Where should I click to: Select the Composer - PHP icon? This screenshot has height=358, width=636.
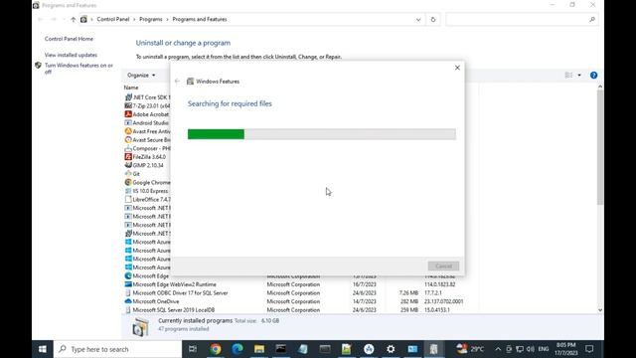[x=128, y=148]
